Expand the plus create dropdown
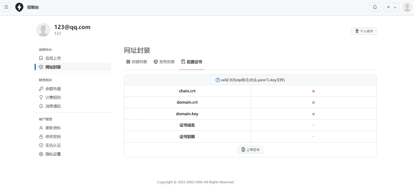414x190 pixels. (391, 7)
